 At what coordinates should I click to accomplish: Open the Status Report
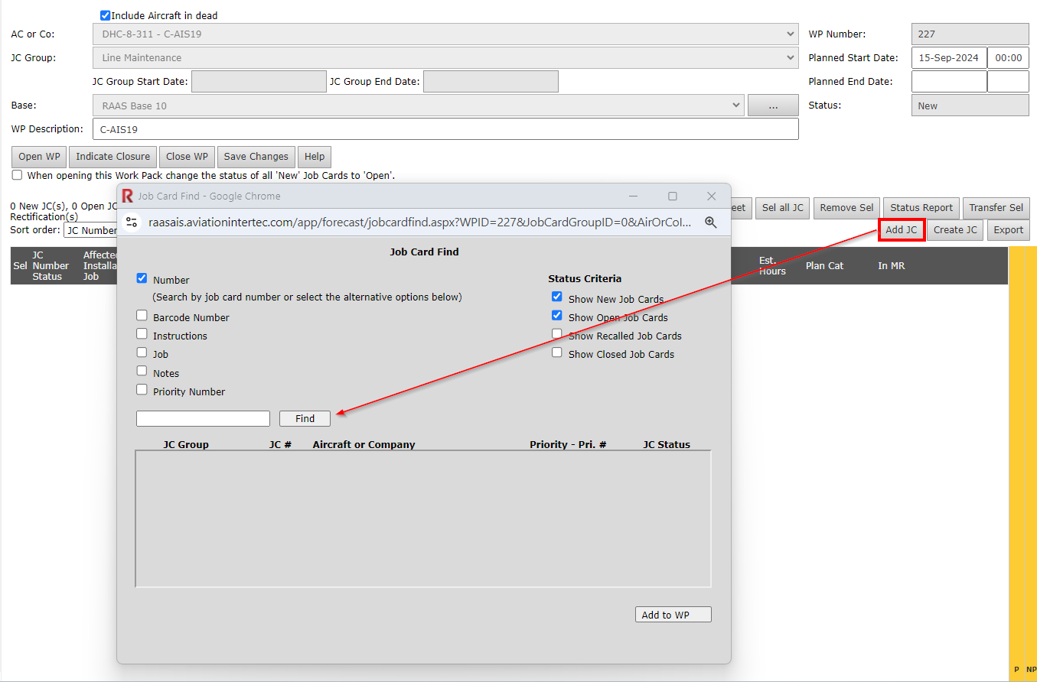coord(921,208)
